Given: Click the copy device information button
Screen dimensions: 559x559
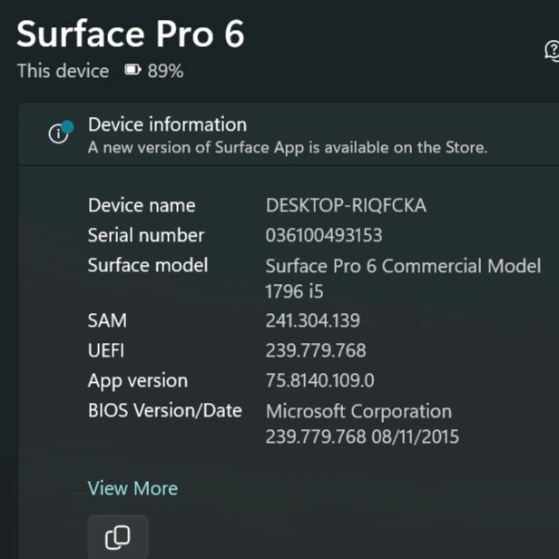Looking at the screenshot, I should [x=117, y=537].
